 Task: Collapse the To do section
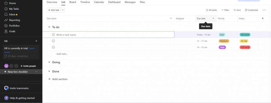tap(49, 27)
